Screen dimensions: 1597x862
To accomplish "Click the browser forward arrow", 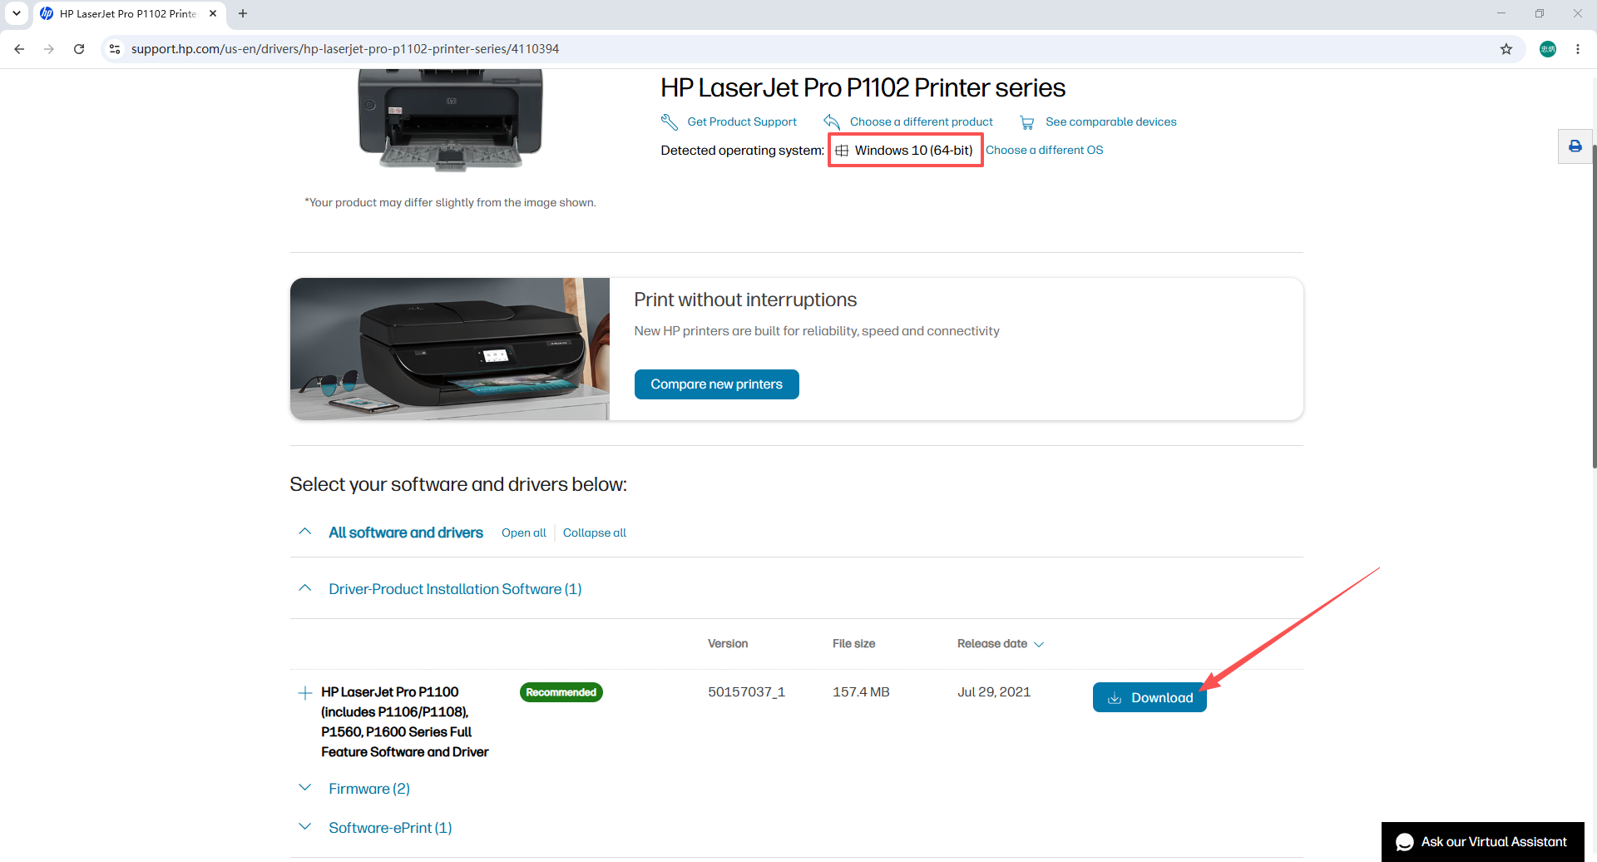I will pyautogui.click(x=49, y=49).
